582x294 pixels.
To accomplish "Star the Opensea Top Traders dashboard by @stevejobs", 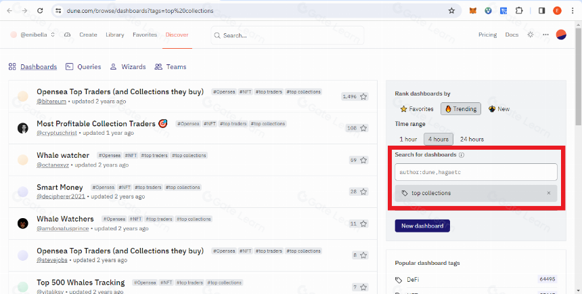I will 363,255.
